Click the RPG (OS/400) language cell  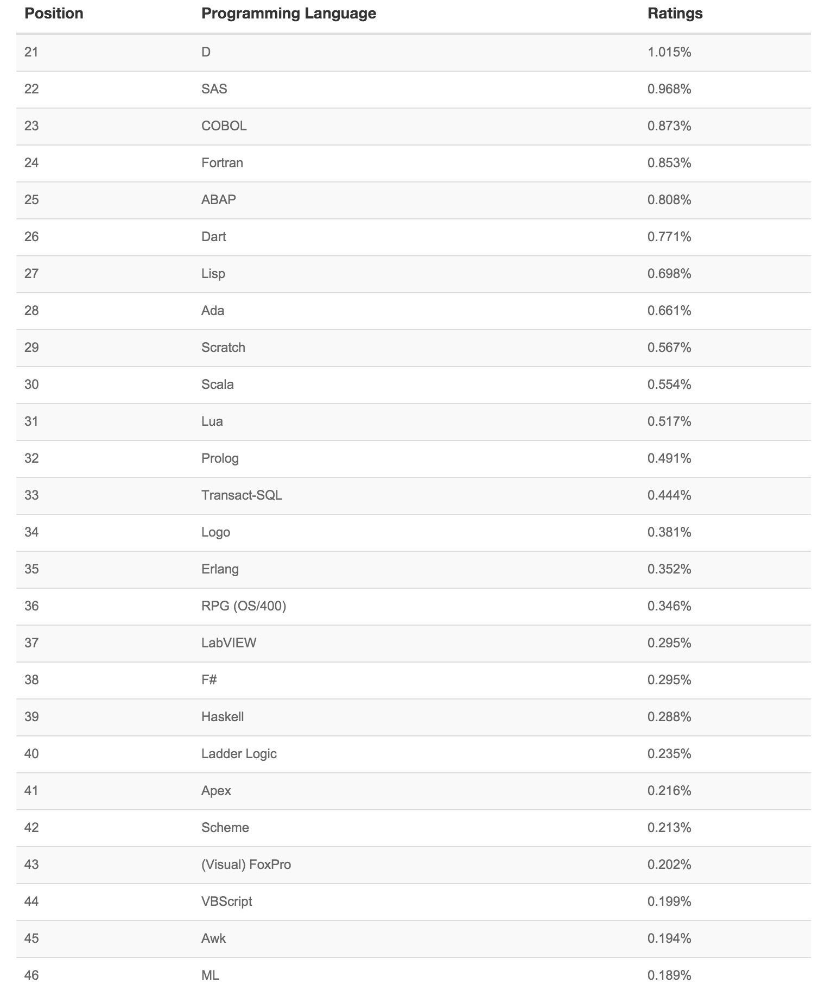pyautogui.click(x=243, y=606)
